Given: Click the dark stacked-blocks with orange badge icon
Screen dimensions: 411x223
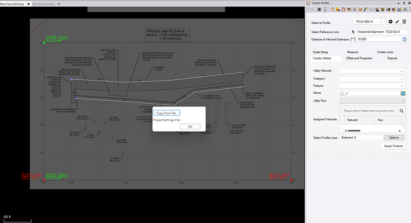Looking at the screenshot, I should 394,10.
